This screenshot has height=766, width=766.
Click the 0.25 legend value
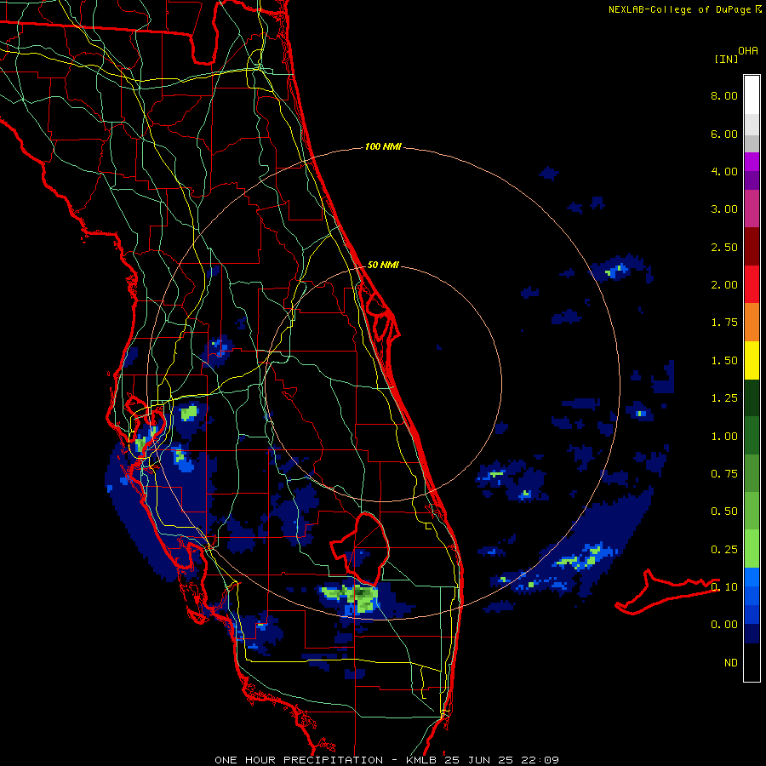(x=724, y=550)
